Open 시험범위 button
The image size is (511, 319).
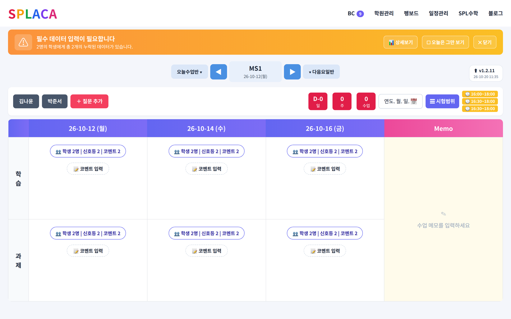[x=442, y=101]
